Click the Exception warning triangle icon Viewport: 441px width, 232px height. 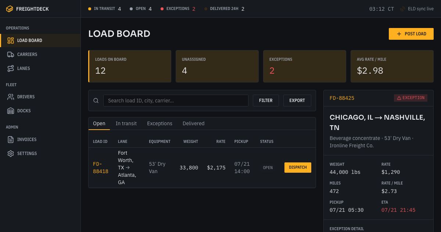399,98
